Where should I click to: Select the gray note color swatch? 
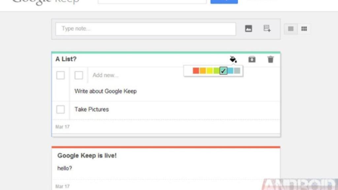point(237,70)
